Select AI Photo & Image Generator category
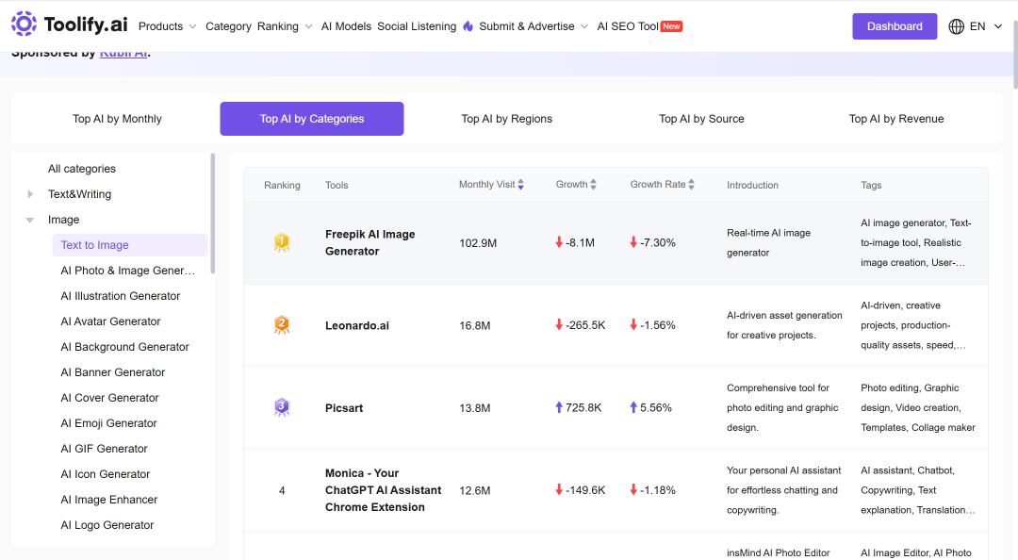The height and width of the screenshot is (560, 1018). pyautogui.click(x=128, y=271)
